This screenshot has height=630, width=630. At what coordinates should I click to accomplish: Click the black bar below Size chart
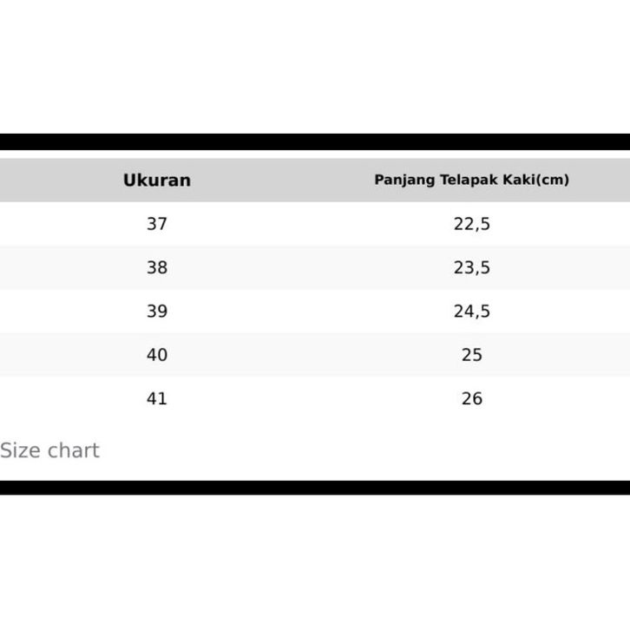[315, 488]
